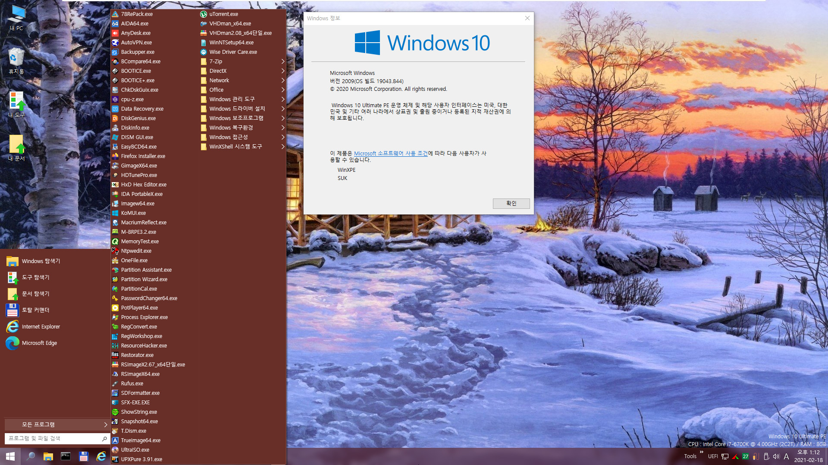Launch RSImageX64.exe imaging tool
The width and height of the screenshot is (828, 465).
140,374
